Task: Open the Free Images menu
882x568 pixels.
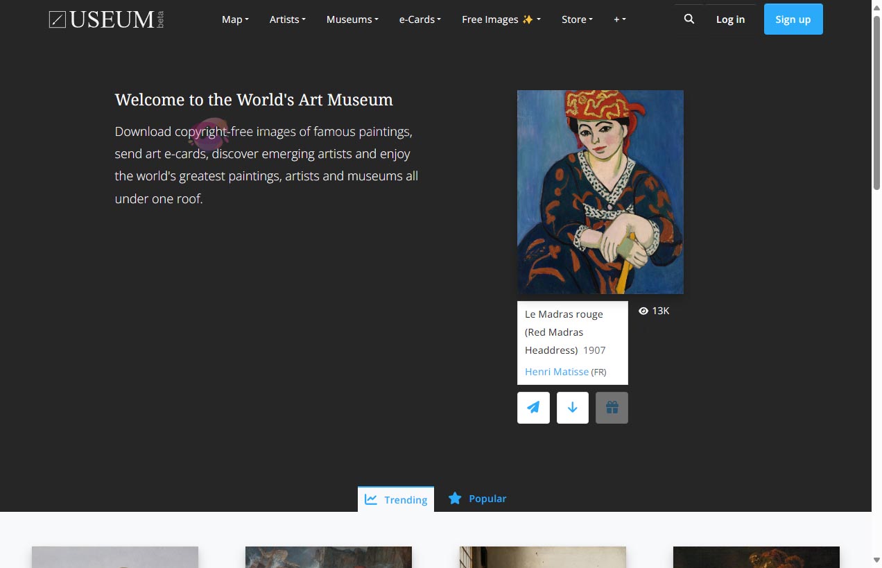Action: coord(490,19)
